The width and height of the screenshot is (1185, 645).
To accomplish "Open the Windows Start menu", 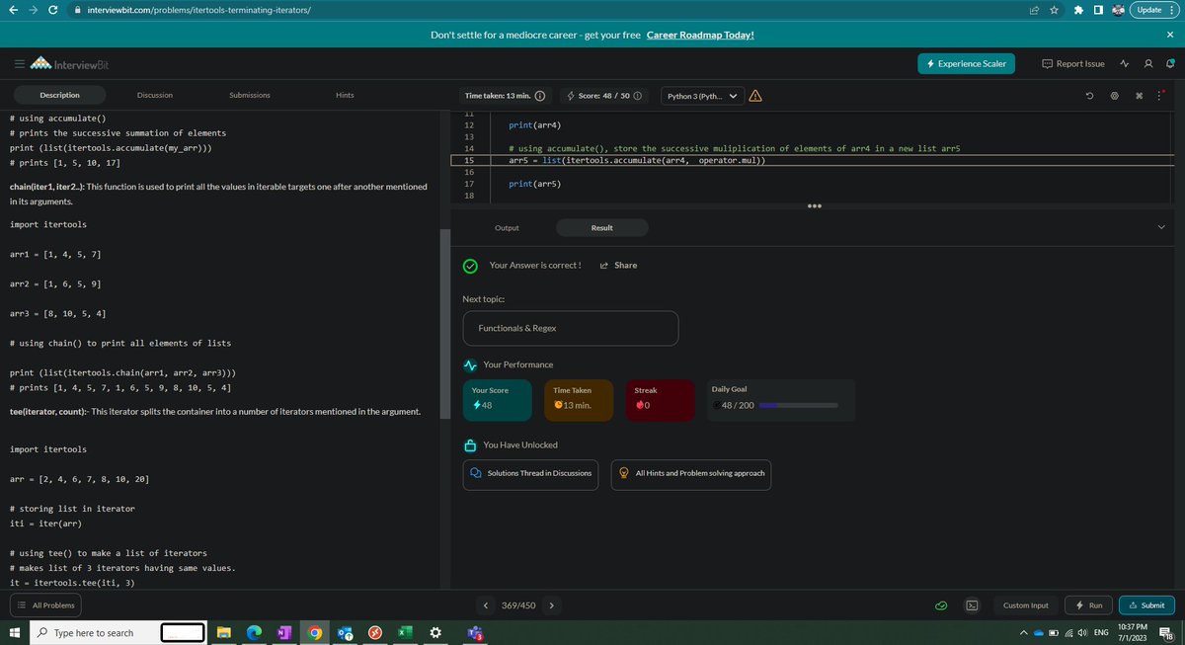I will pyautogui.click(x=14, y=632).
